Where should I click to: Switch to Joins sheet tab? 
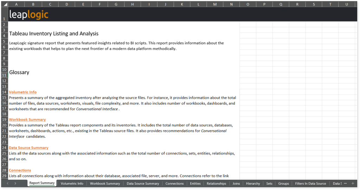point(236,184)
